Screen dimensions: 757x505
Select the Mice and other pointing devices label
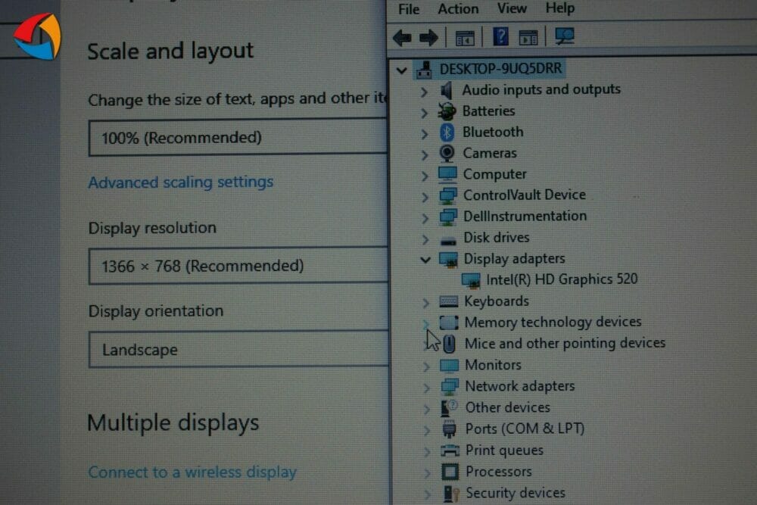(565, 343)
